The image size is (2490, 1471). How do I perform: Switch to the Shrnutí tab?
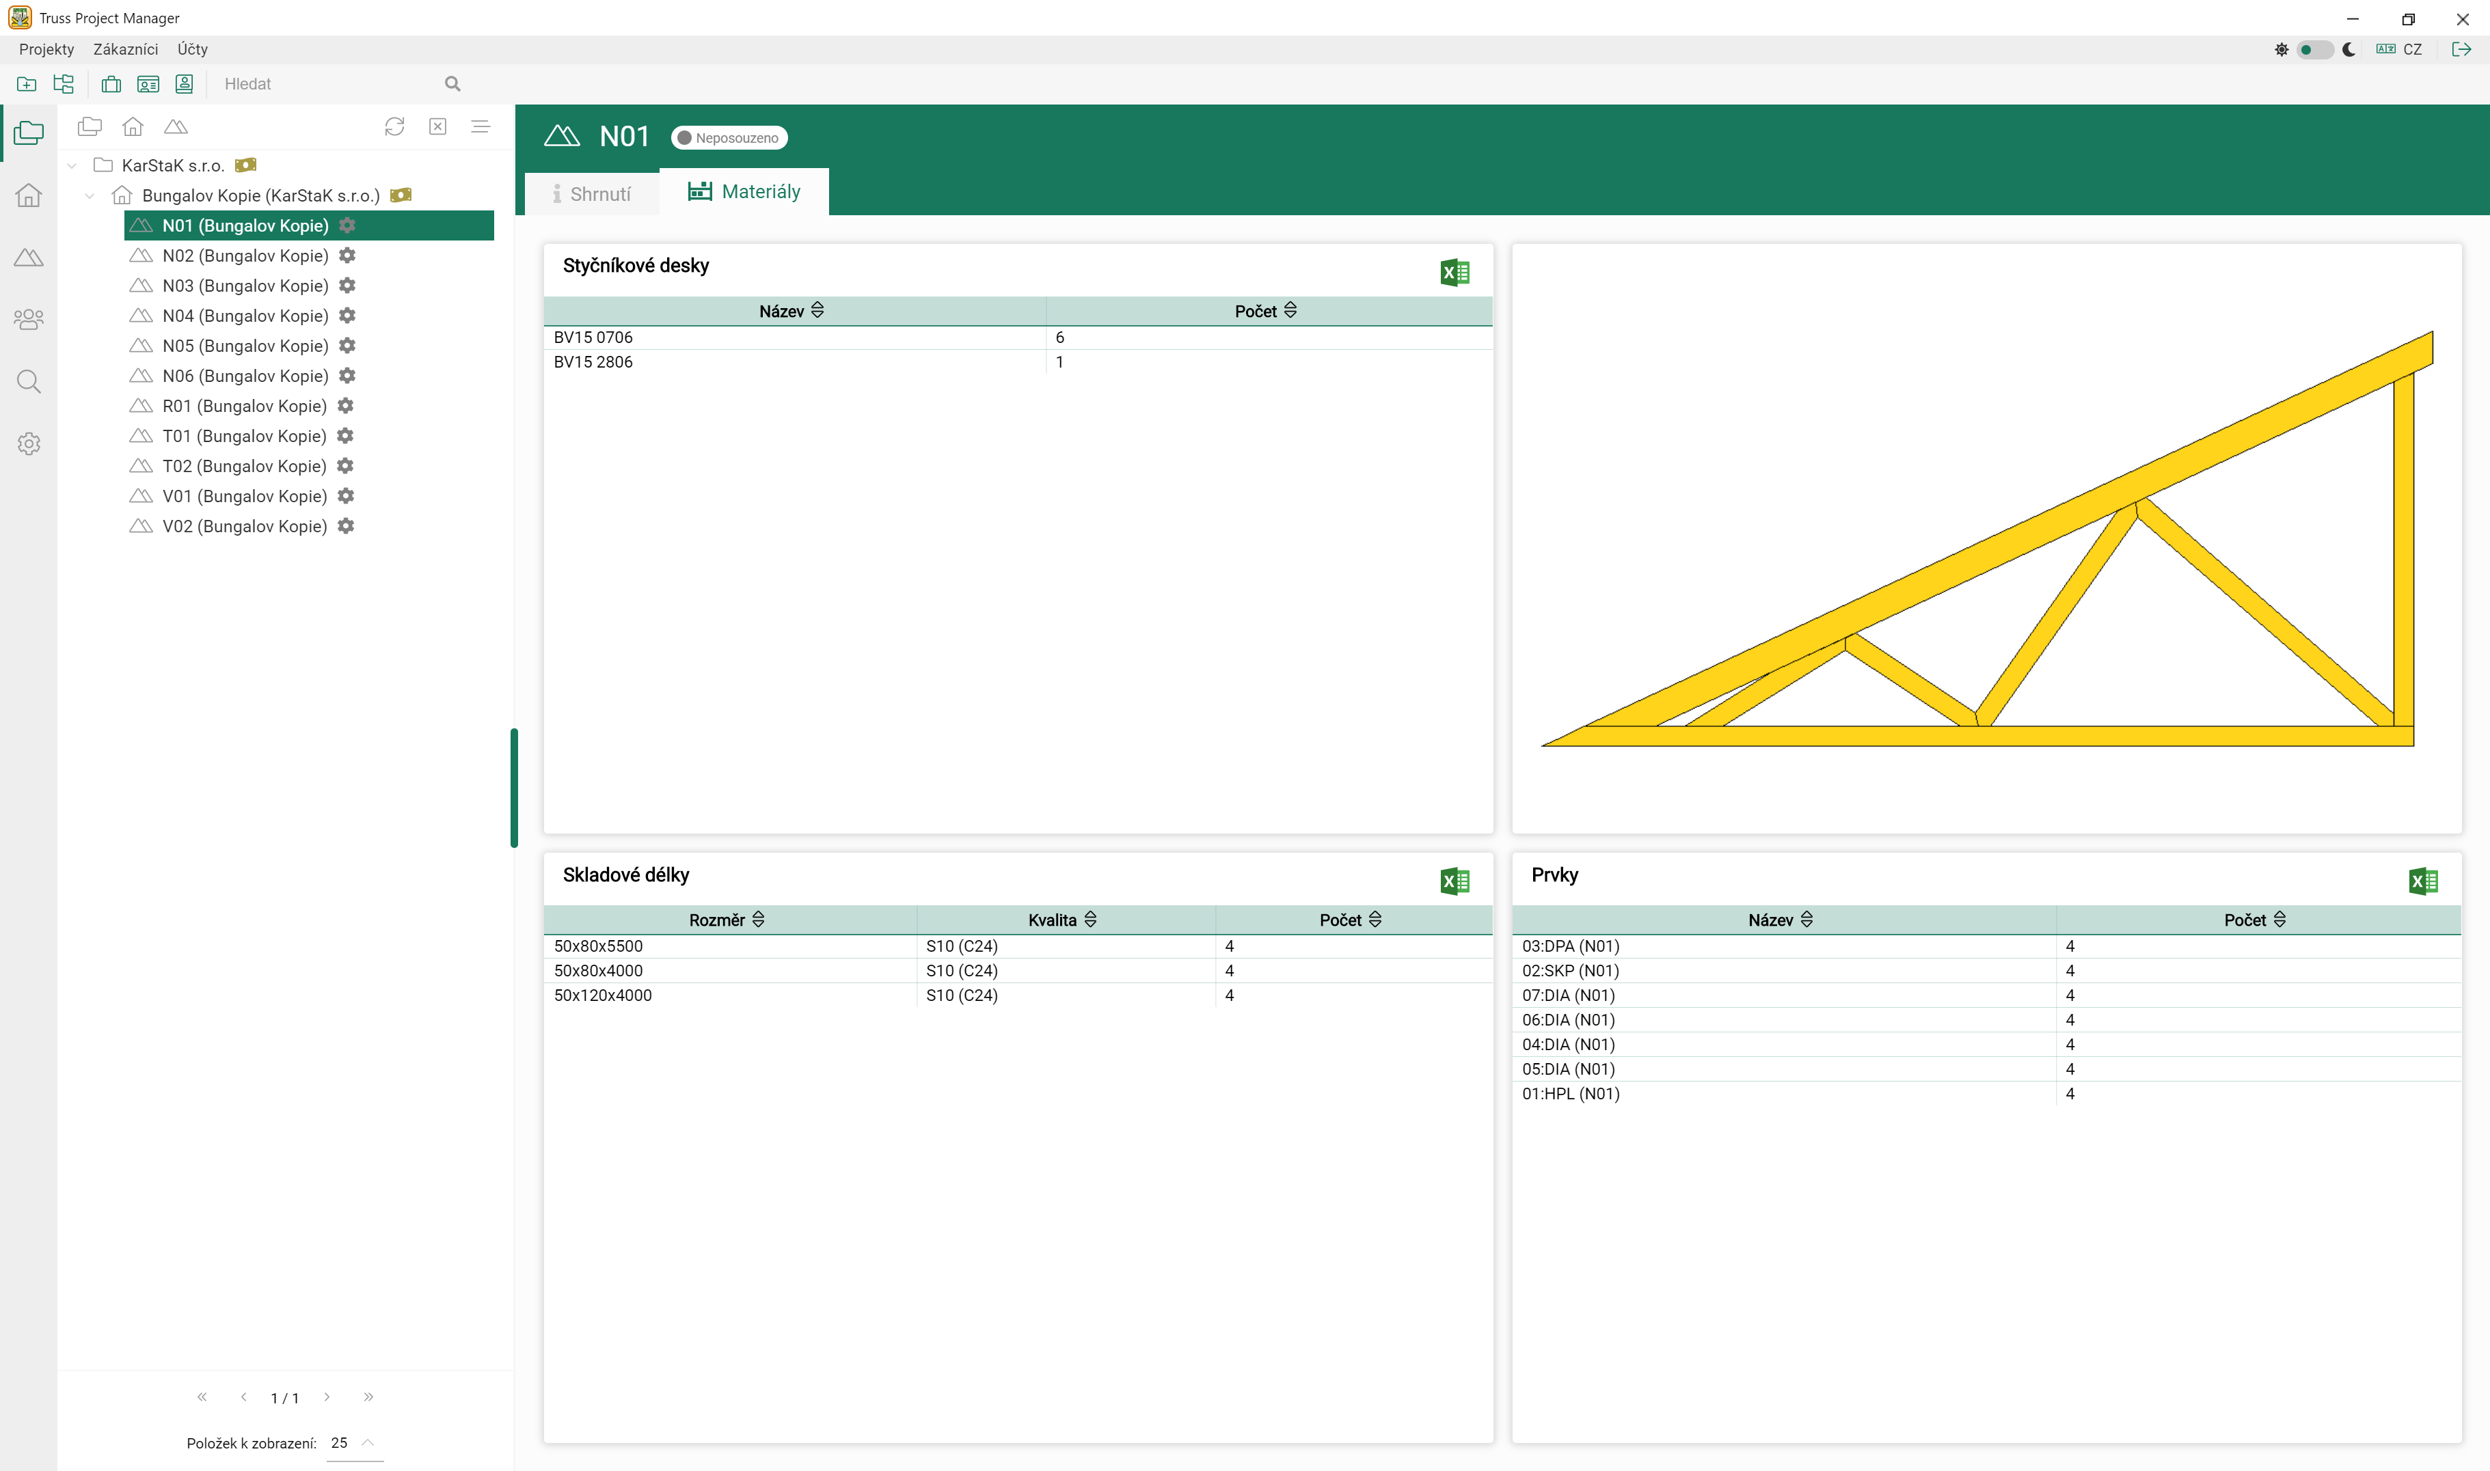point(592,193)
